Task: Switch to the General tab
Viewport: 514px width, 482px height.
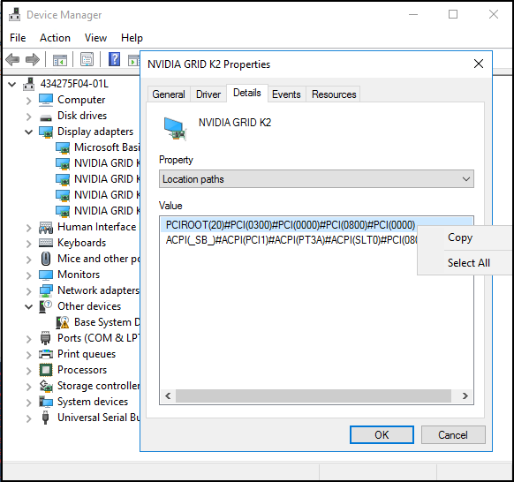Action: tap(169, 94)
